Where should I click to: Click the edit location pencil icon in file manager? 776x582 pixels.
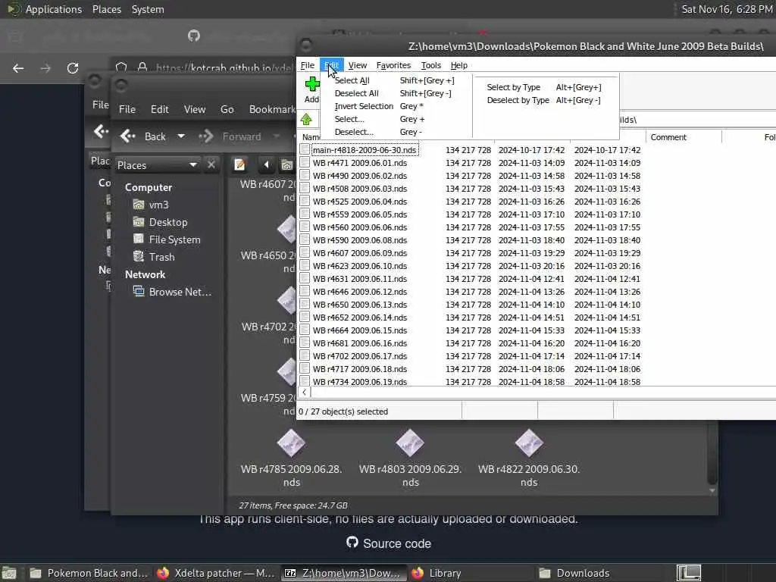(x=240, y=164)
